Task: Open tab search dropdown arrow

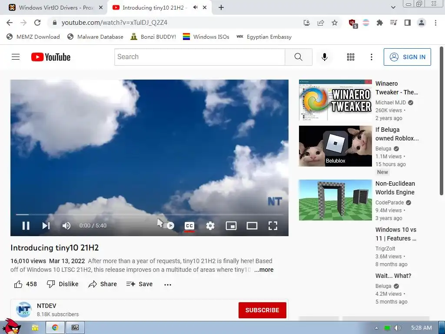Action: click(393, 7)
